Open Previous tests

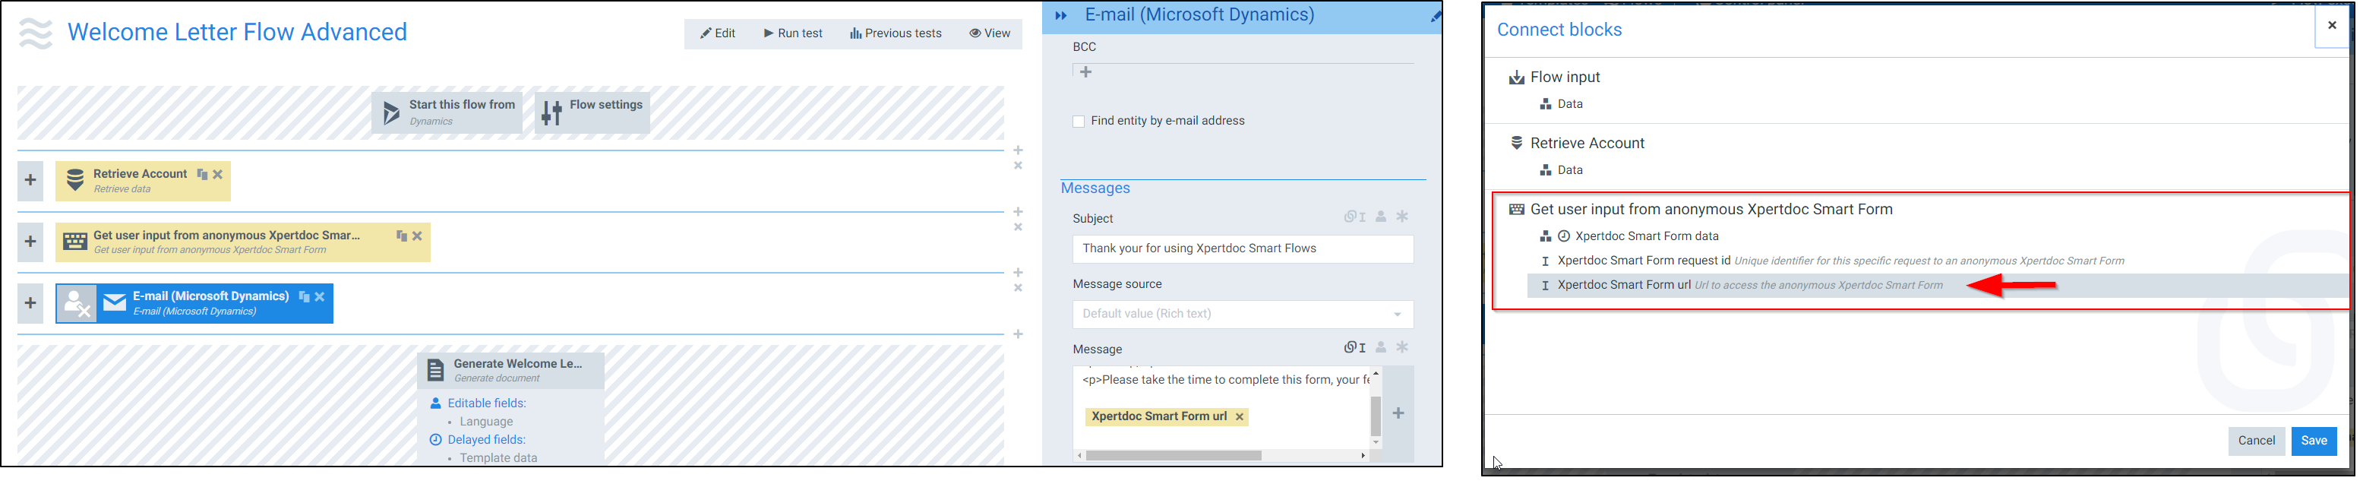(896, 34)
